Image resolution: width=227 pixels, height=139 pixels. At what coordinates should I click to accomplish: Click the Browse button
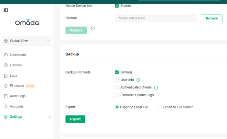[211, 18]
